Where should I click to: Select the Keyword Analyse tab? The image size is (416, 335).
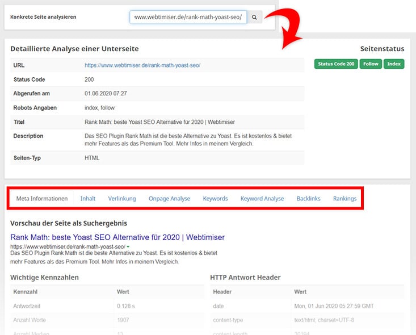pyautogui.click(x=262, y=199)
